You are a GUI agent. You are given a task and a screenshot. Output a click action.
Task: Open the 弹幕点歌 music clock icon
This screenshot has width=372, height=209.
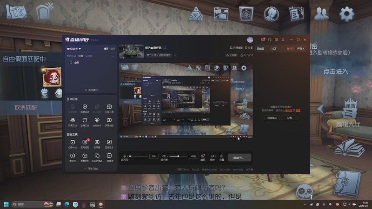[x=109, y=120]
